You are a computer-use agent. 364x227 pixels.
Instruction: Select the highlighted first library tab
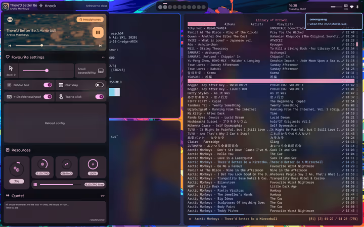pyautogui.click(x=202, y=24)
